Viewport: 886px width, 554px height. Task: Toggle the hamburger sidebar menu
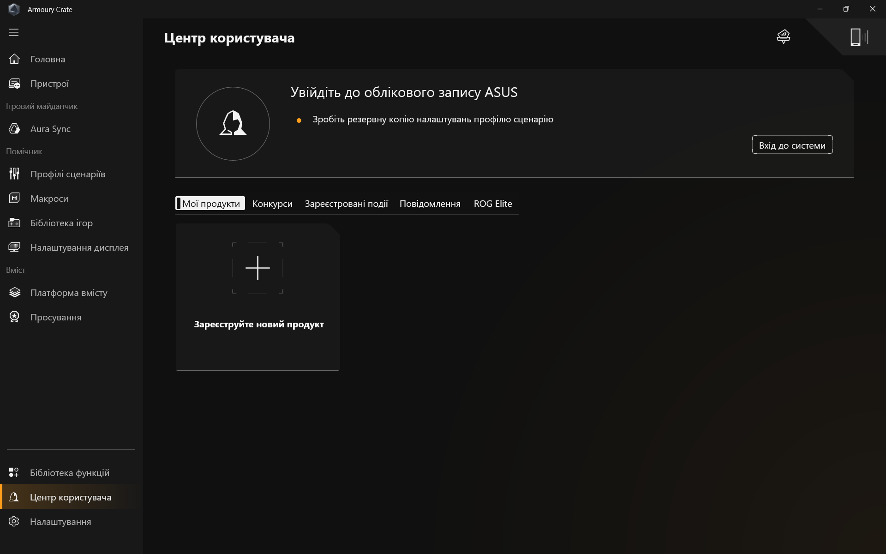(x=14, y=32)
